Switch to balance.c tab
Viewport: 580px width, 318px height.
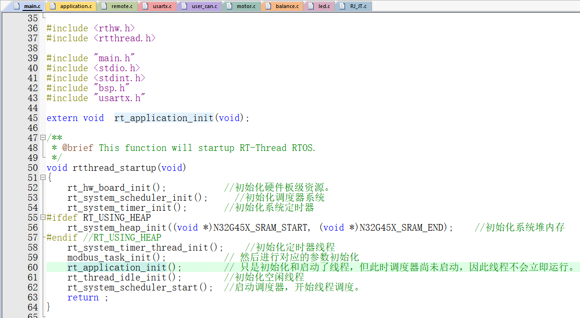pyautogui.click(x=287, y=6)
